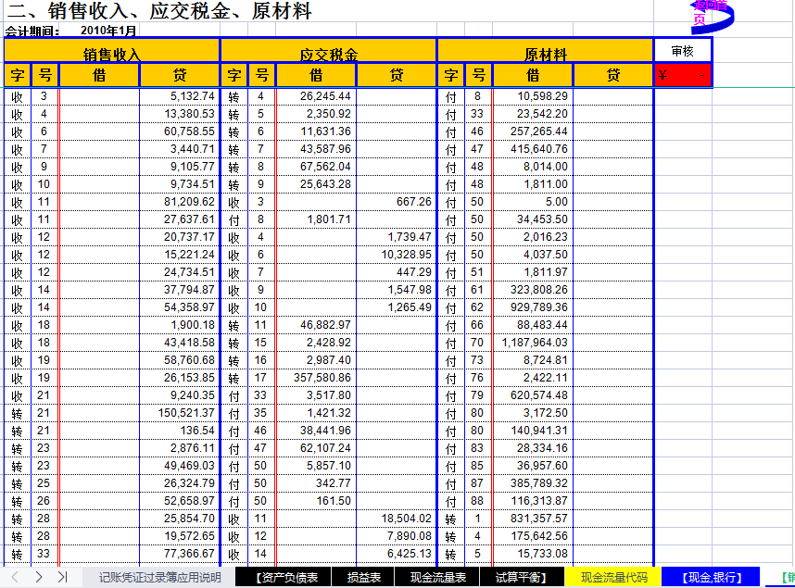Click the 会计期间 date cell showing 2010年1月

[x=102, y=29]
